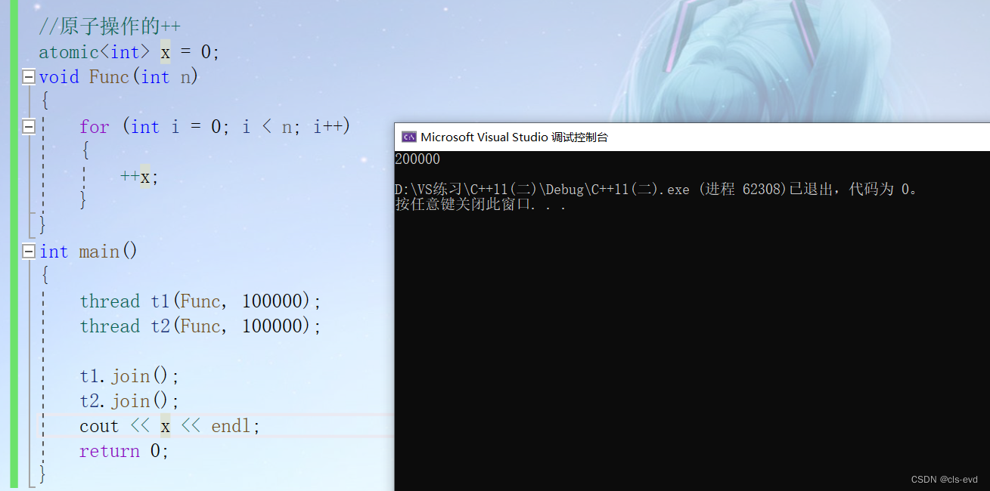Collapse the int main() code block

coord(29,252)
